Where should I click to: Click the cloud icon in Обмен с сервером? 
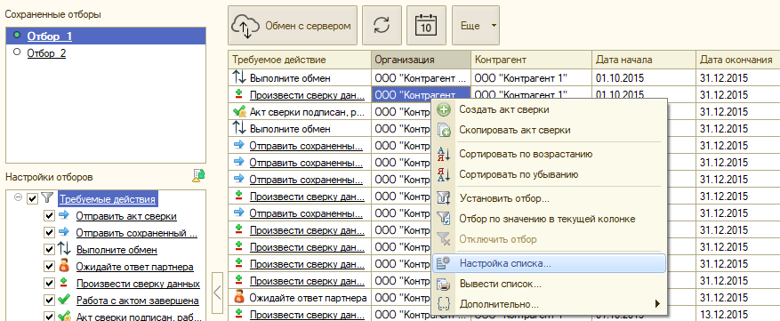pos(245,26)
